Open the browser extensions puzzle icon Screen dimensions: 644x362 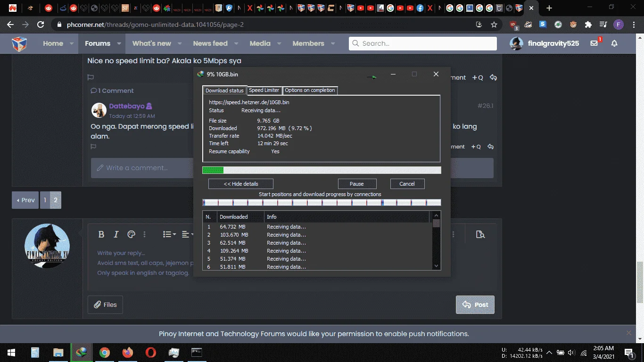pos(588,25)
